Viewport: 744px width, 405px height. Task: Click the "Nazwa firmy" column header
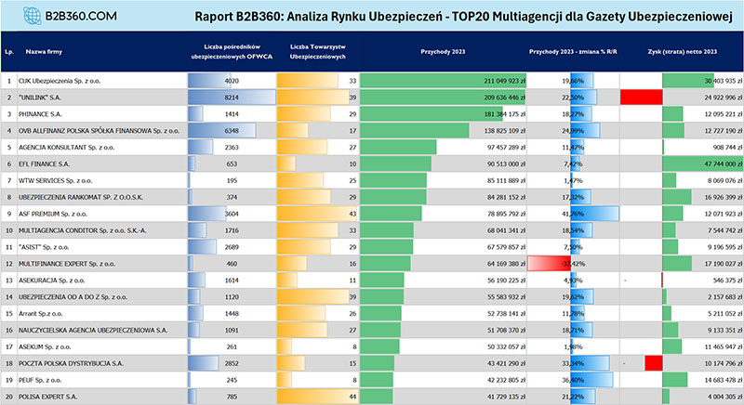[x=45, y=52]
